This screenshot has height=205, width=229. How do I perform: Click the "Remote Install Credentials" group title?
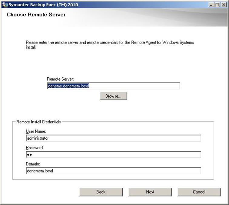tap(38, 122)
